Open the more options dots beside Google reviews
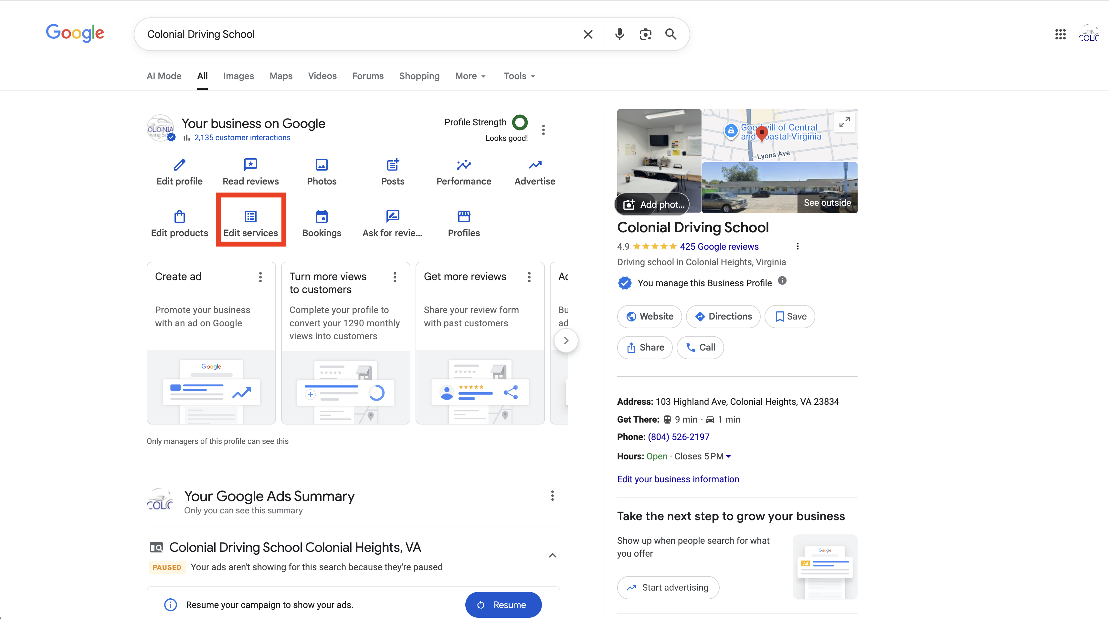The height and width of the screenshot is (619, 1109). point(798,246)
